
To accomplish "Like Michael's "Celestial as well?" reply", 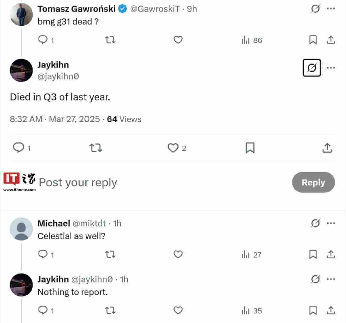I will click(178, 254).
